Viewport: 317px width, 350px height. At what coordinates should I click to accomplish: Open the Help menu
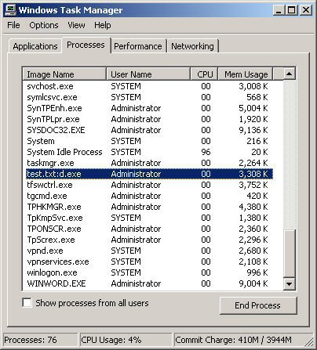click(103, 25)
